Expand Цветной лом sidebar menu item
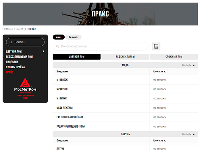The width and height of the screenshot is (201, 151). (14, 52)
